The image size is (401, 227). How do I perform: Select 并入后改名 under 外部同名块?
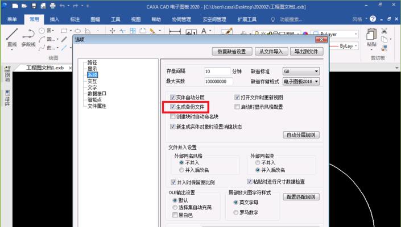point(258,170)
